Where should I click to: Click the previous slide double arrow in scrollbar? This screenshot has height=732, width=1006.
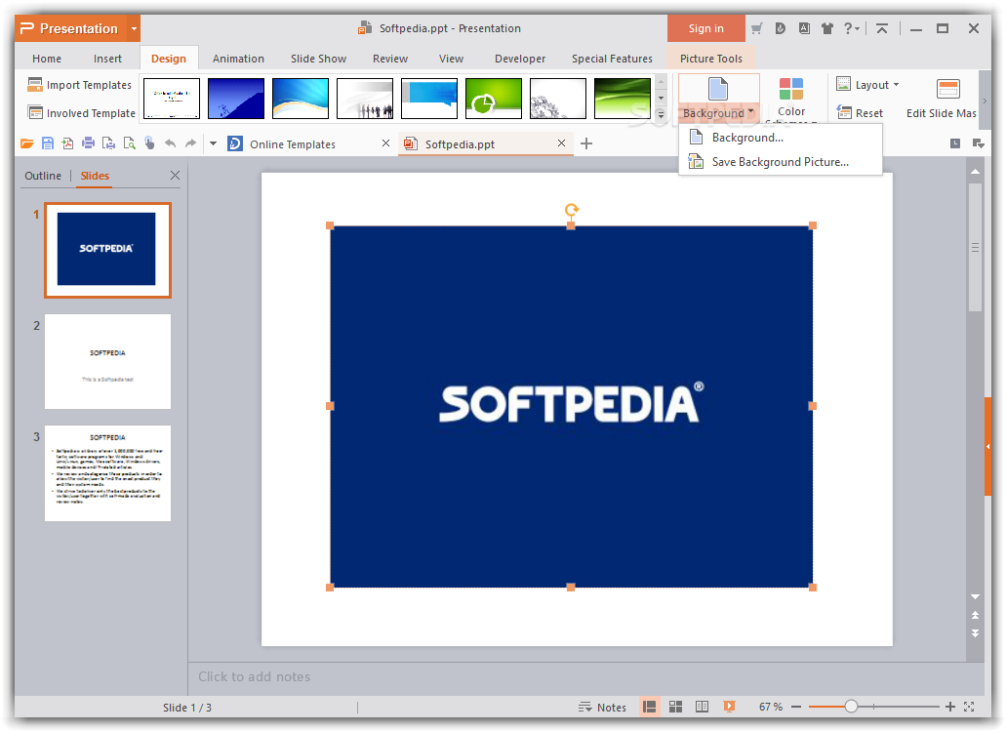975,615
